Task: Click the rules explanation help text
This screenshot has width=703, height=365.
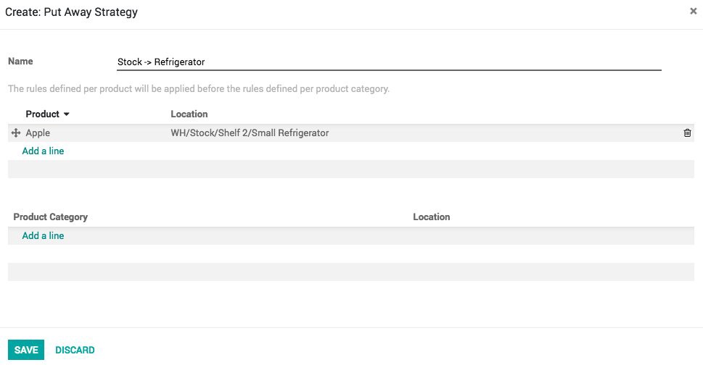Action: (199, 89)
